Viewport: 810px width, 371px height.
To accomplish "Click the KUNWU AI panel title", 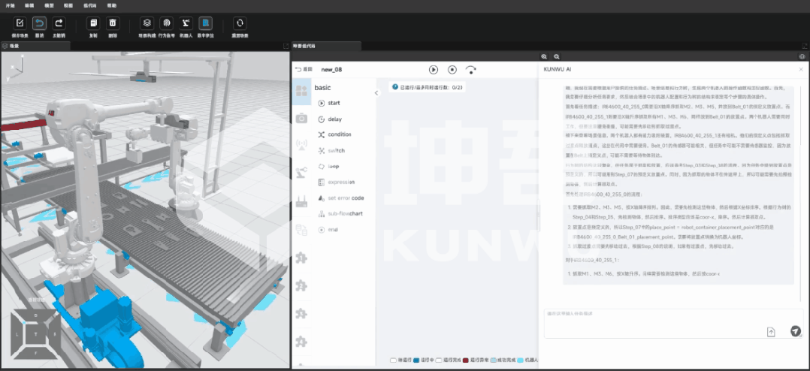I will [x=558, y=69].
